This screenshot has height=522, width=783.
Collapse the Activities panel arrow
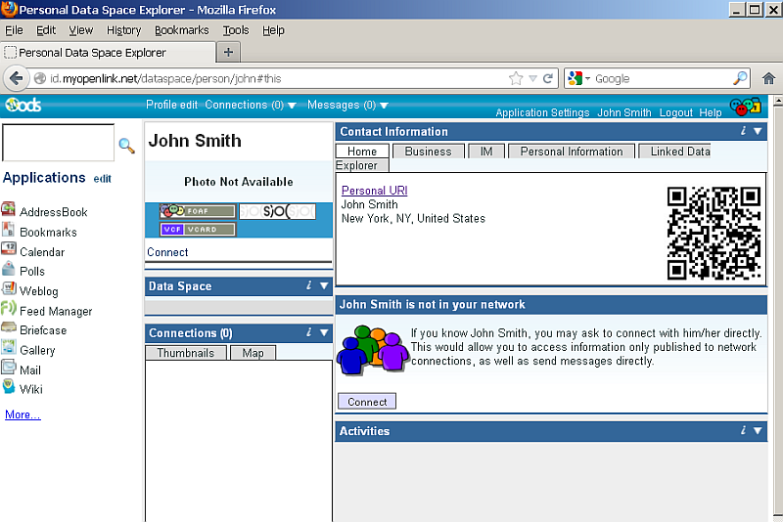tap(758, 430)
